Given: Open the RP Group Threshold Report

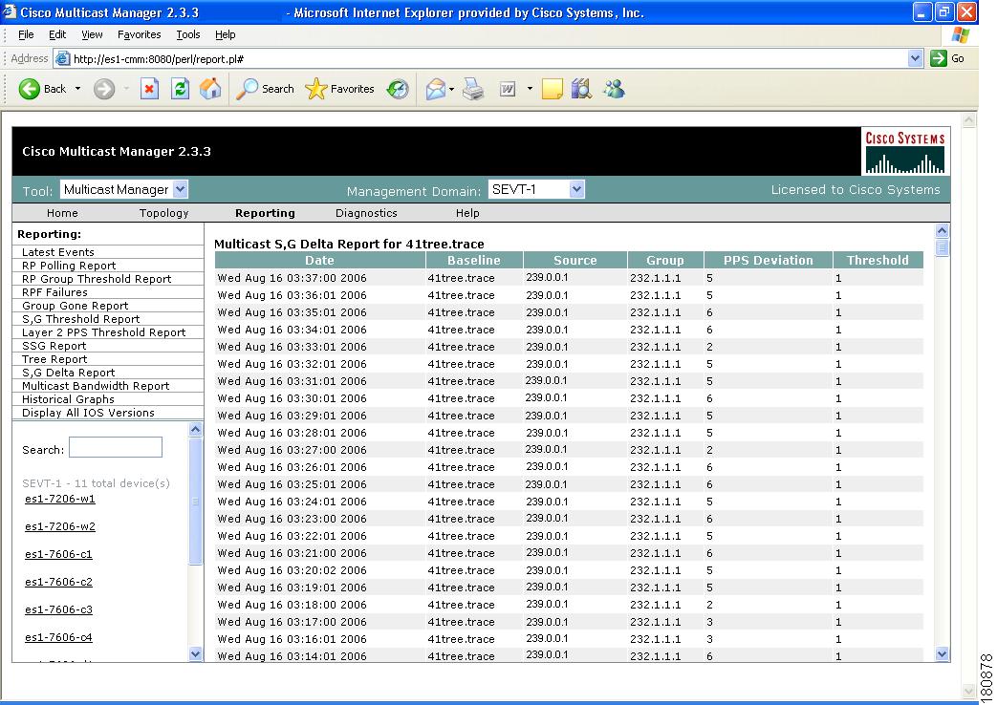Looking at the screenshot, I should coord(97,279).
